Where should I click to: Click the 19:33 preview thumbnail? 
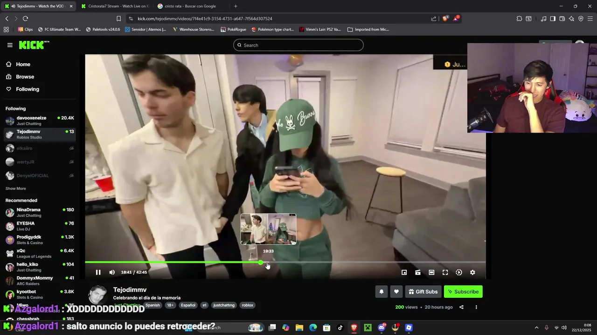pos(268,229)
